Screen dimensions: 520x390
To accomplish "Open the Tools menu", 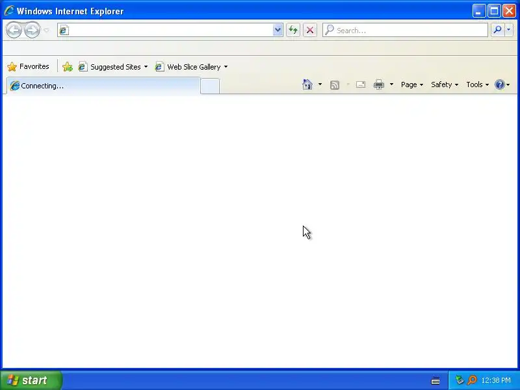I will (477, 84).
